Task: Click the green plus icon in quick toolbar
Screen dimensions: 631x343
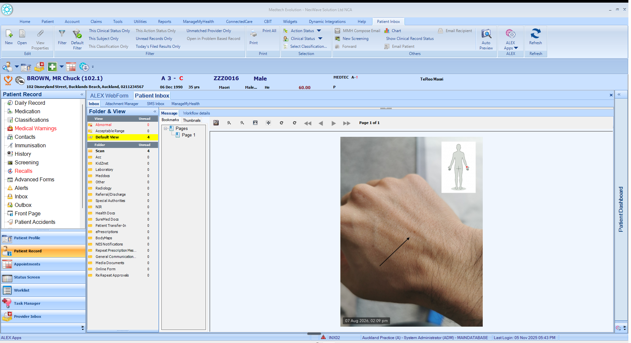Action: 52,67
